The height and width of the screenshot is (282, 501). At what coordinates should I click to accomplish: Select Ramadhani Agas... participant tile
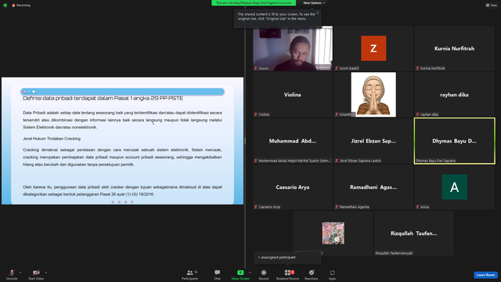click(373, 187)
